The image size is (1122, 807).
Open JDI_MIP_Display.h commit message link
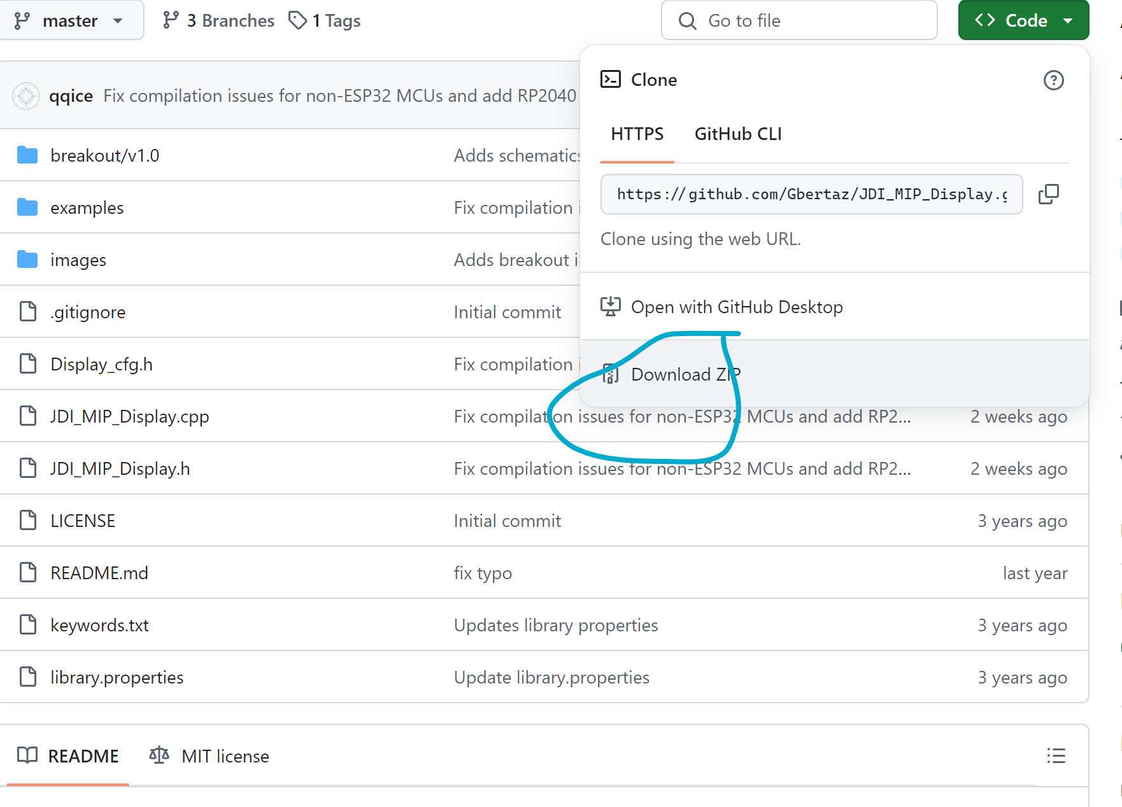point(683,468)
